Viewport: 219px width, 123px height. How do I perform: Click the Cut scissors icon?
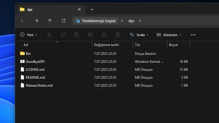[49, 35]
